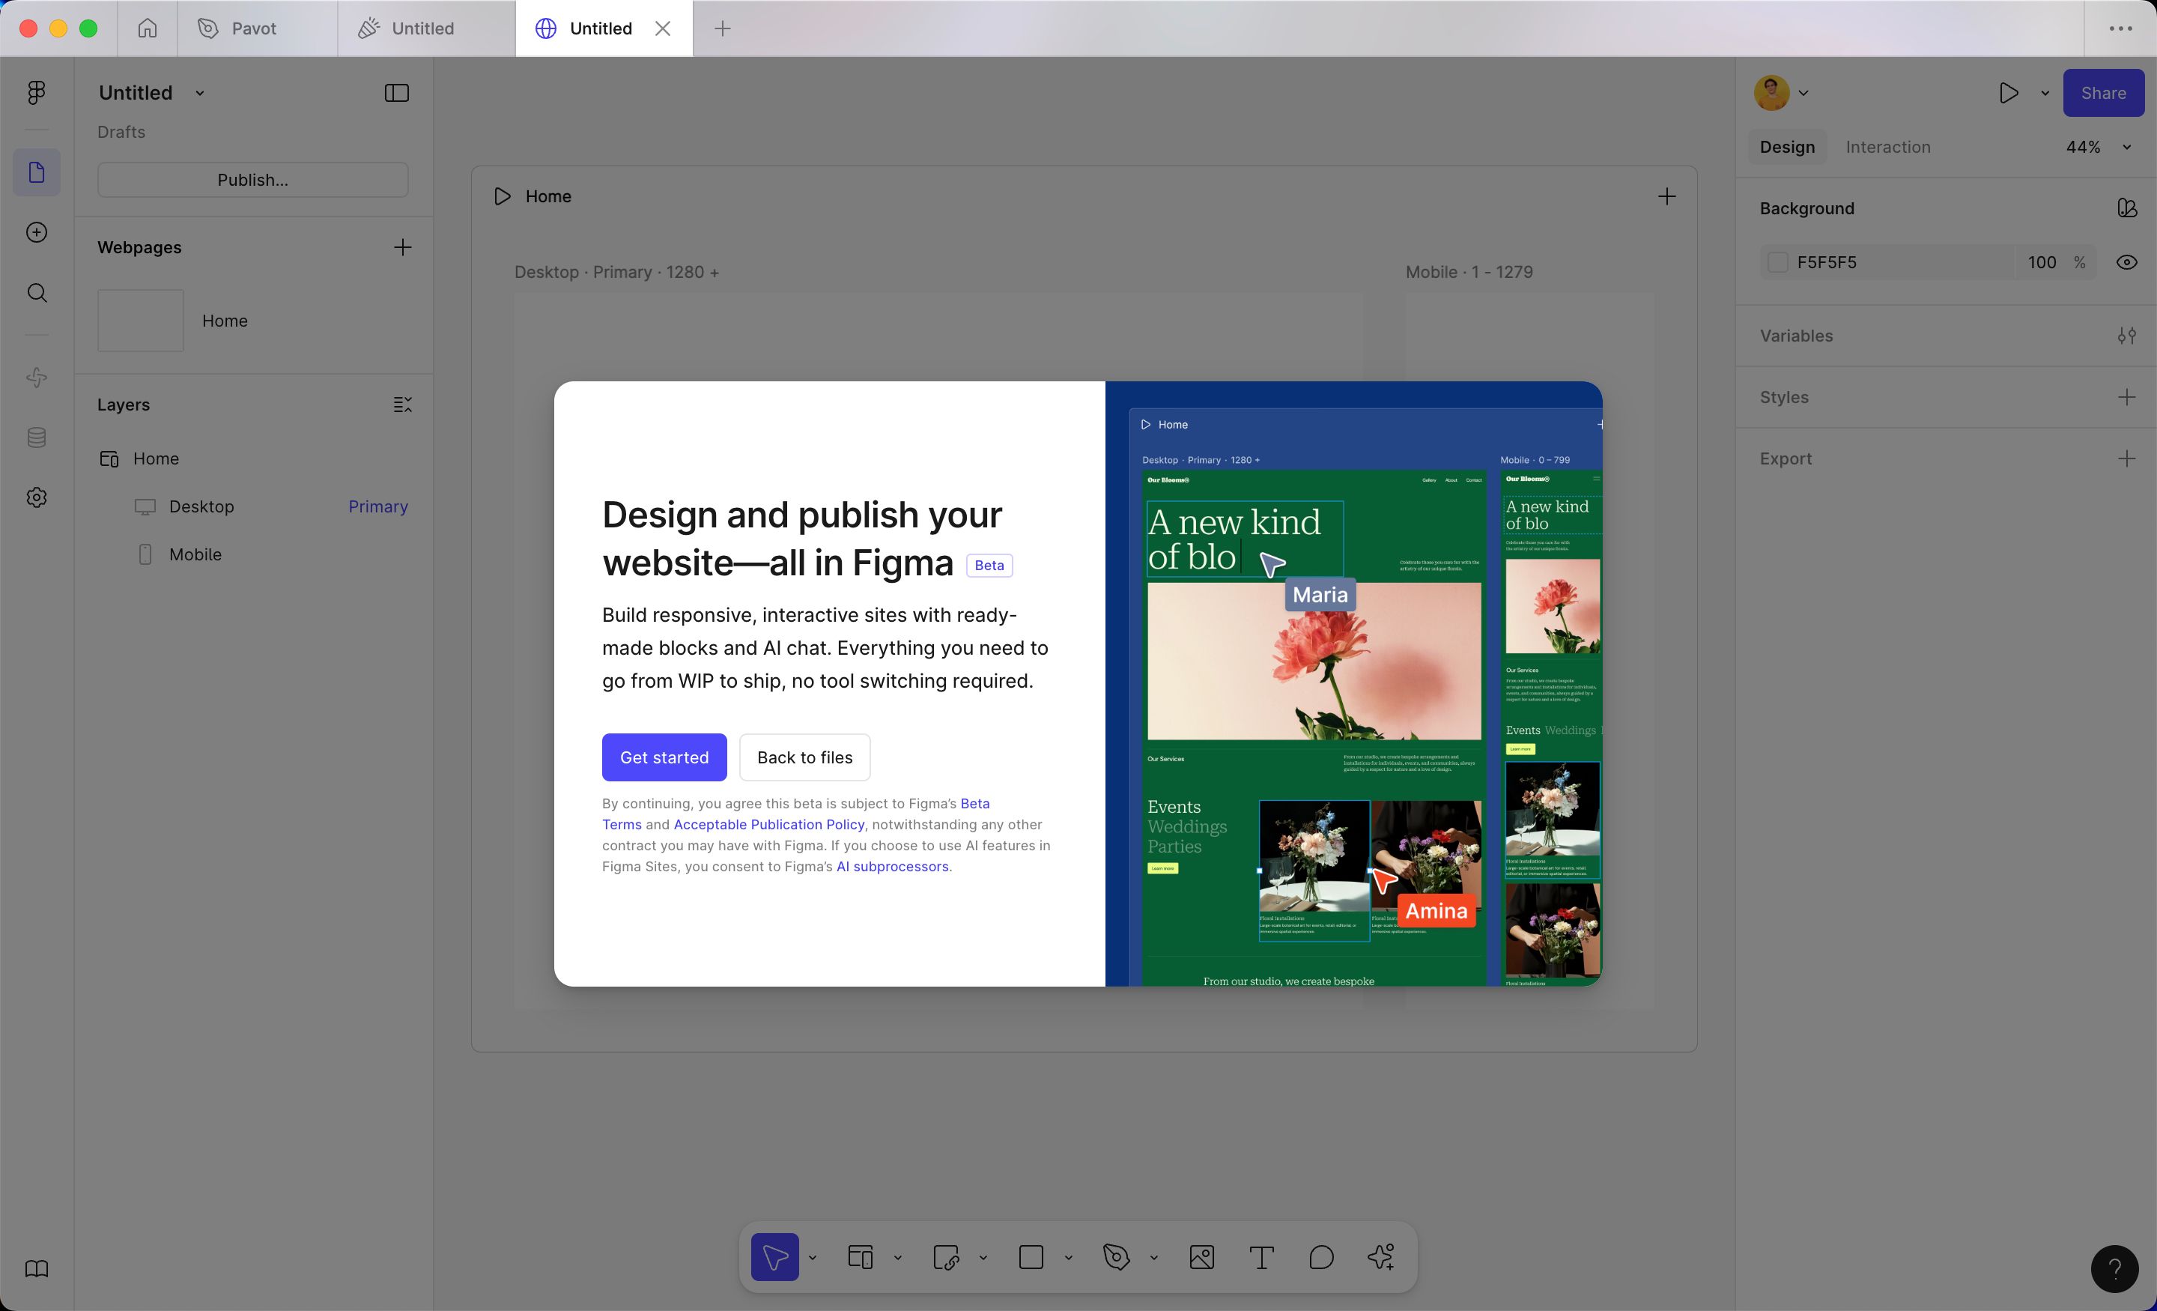Open the user avatar dropdown

tap(1782, 93)
